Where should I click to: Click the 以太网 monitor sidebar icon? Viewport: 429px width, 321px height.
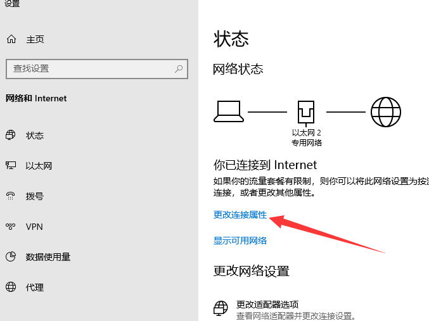pyautogui.click(x=11, y=165)
